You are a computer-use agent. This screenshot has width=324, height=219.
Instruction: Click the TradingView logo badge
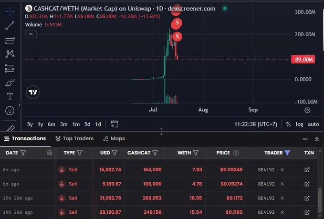coord(33,92)
